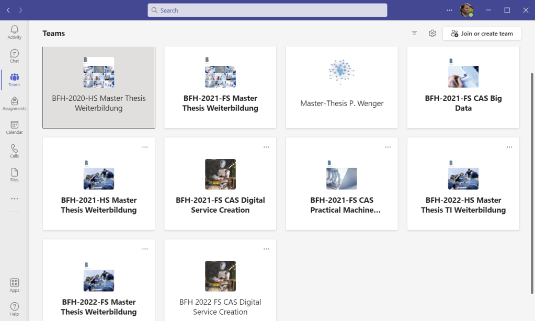Viewport: 535px width, 321px height.
Task: Open BFH-2021-FS CAS Big Data team
Action: (463, 87)
